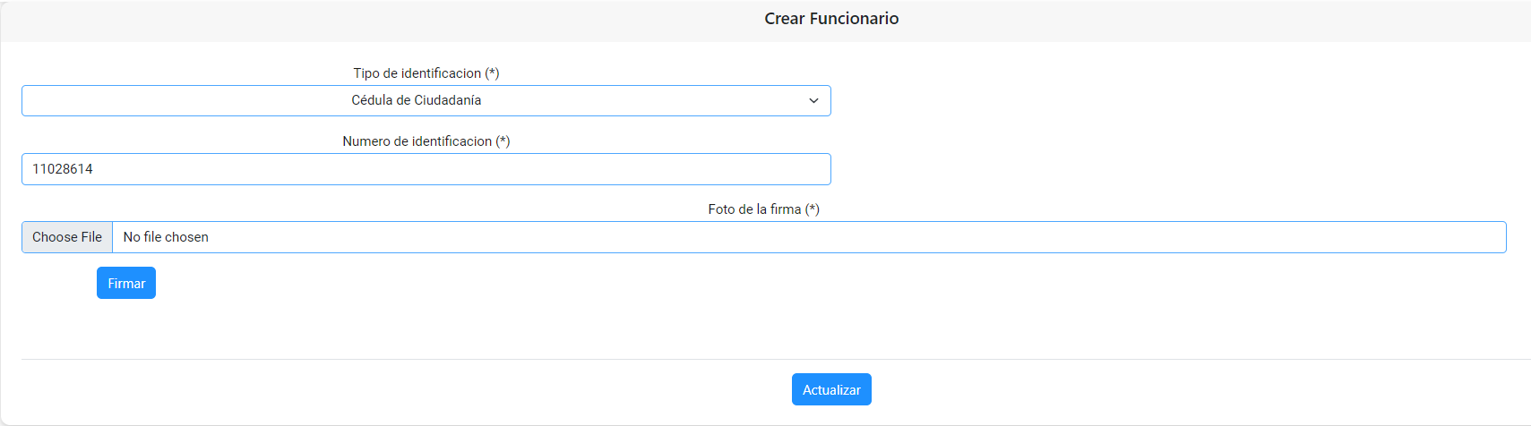Image resolution: width=1531 pixels, height=426 pixels.
Task: Click the empty area inside the signature file field
Action: (x=851, y=237)
